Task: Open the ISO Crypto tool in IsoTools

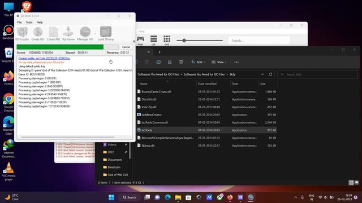Action: 22,34
